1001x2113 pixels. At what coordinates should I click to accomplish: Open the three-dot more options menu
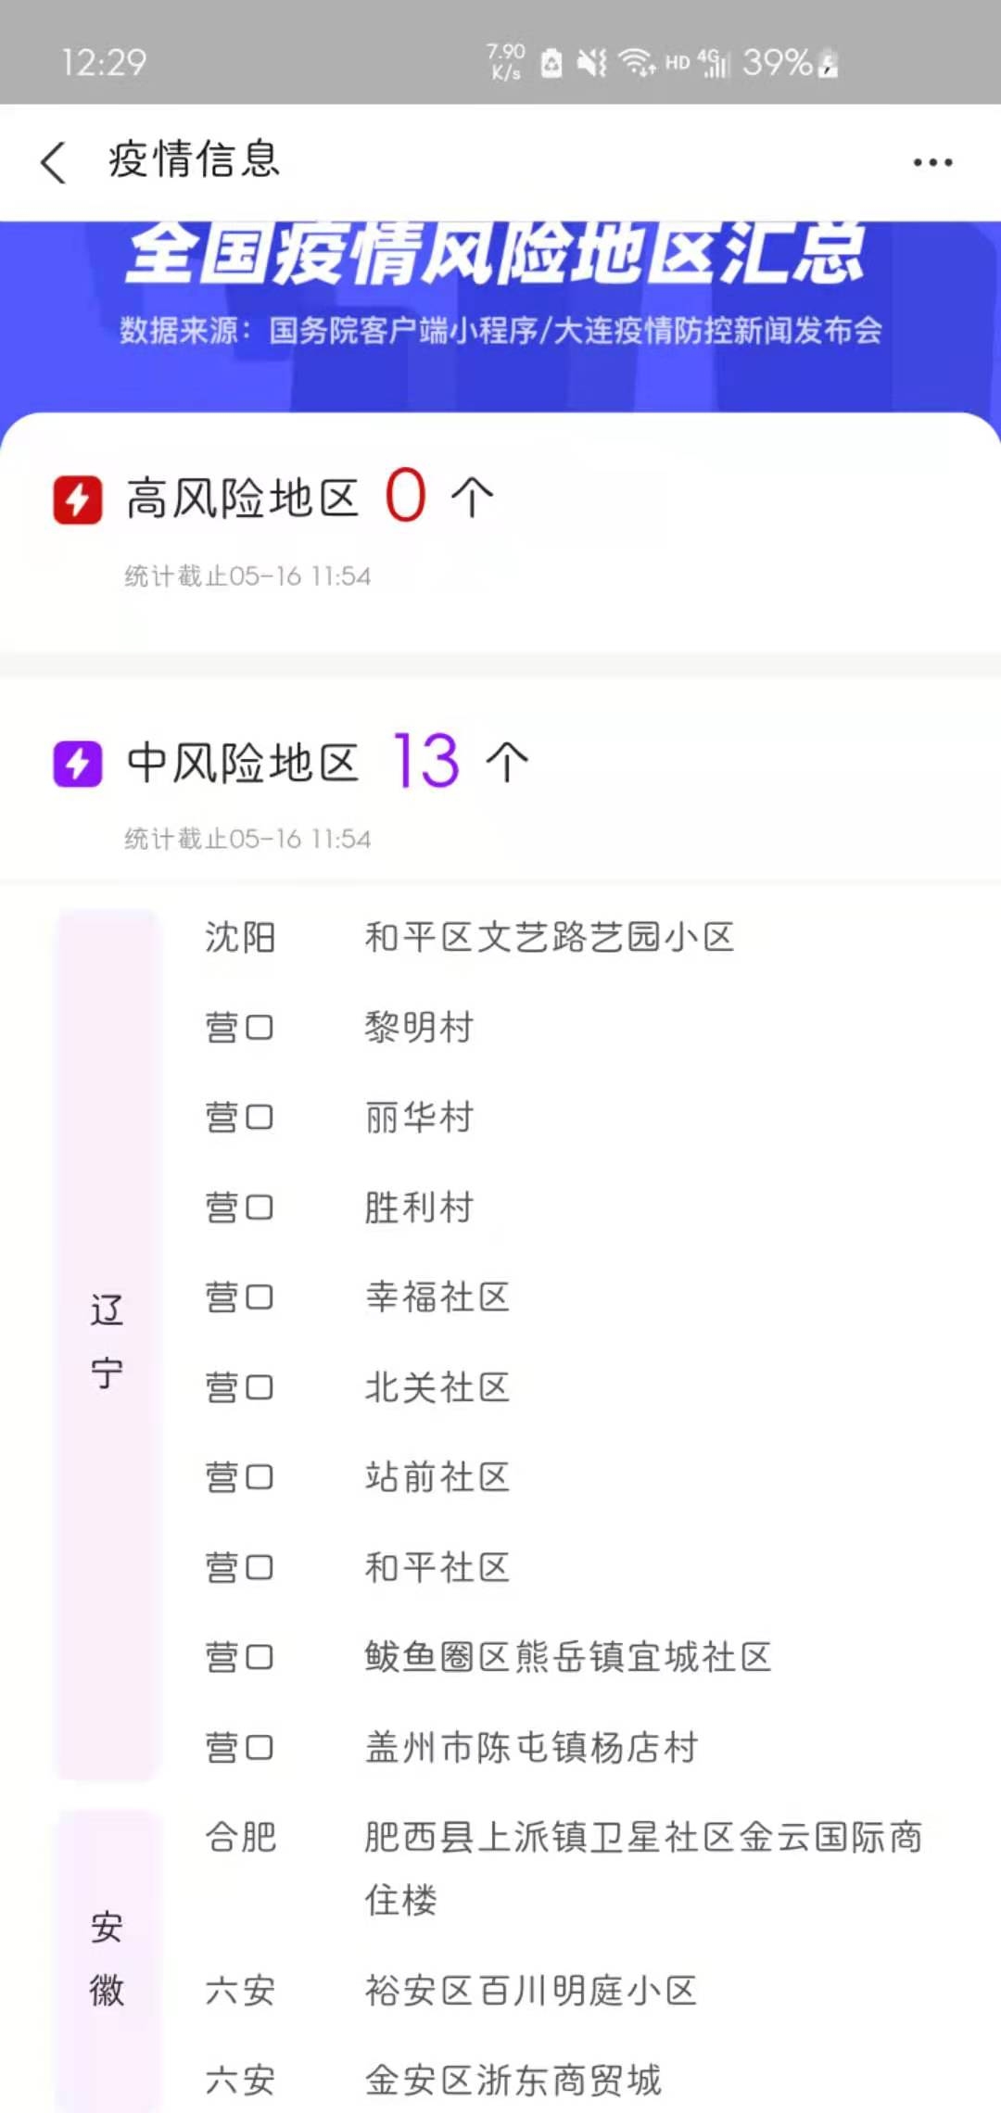(x=931, y=162)
